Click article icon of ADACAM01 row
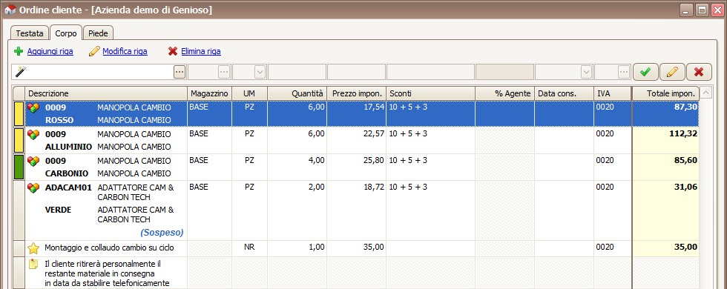Viewport: 727px width, 289px height. (33, 188)
